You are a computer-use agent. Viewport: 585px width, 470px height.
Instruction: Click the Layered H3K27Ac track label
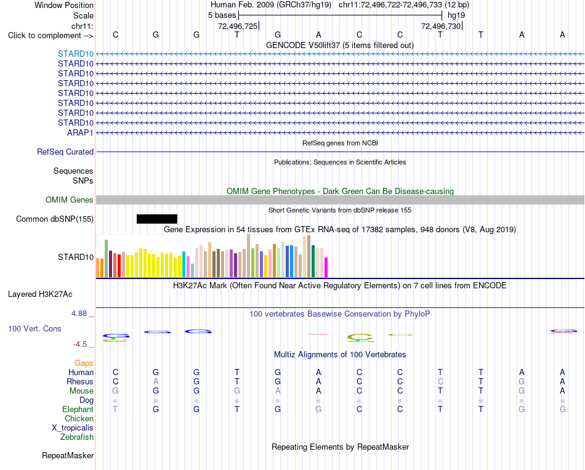[x=40, y=294]
